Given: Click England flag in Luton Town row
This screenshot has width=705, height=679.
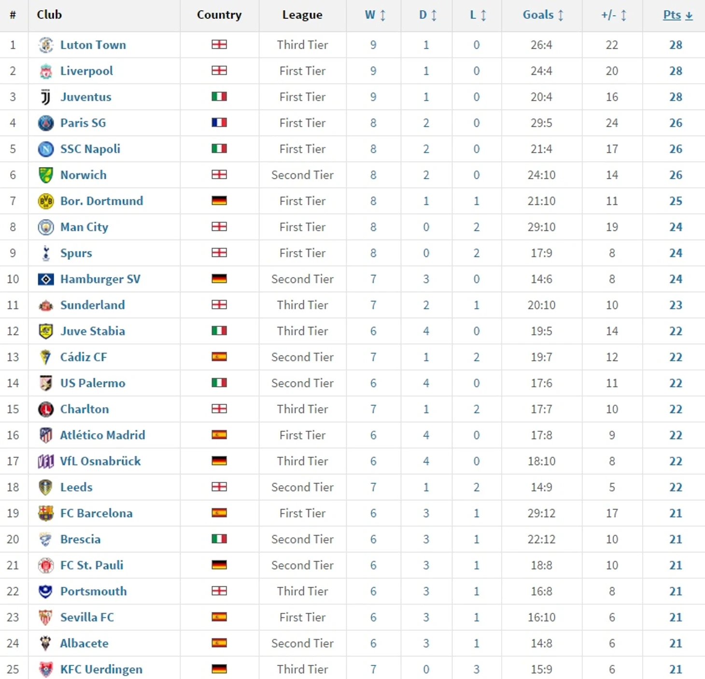Looking at the screenshot, I should [x=219, y=44].
